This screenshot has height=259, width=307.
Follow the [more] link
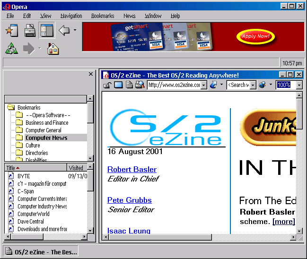pos(284,222)
